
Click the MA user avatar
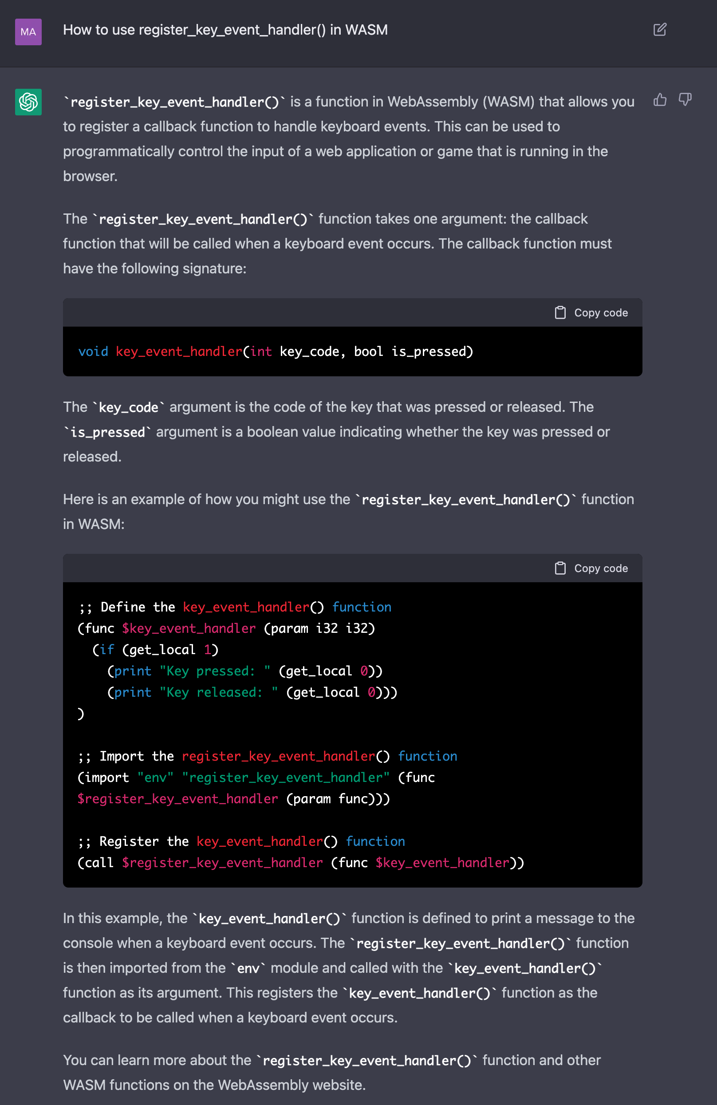pyautogui.click(x=28, y=32)
